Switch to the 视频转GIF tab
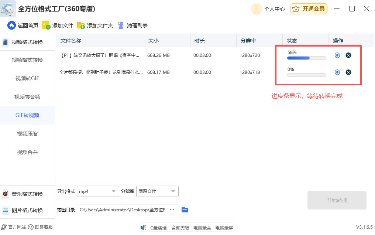This screenshot has width=375, height=235. pyautogui.click(x=28, y=78)
